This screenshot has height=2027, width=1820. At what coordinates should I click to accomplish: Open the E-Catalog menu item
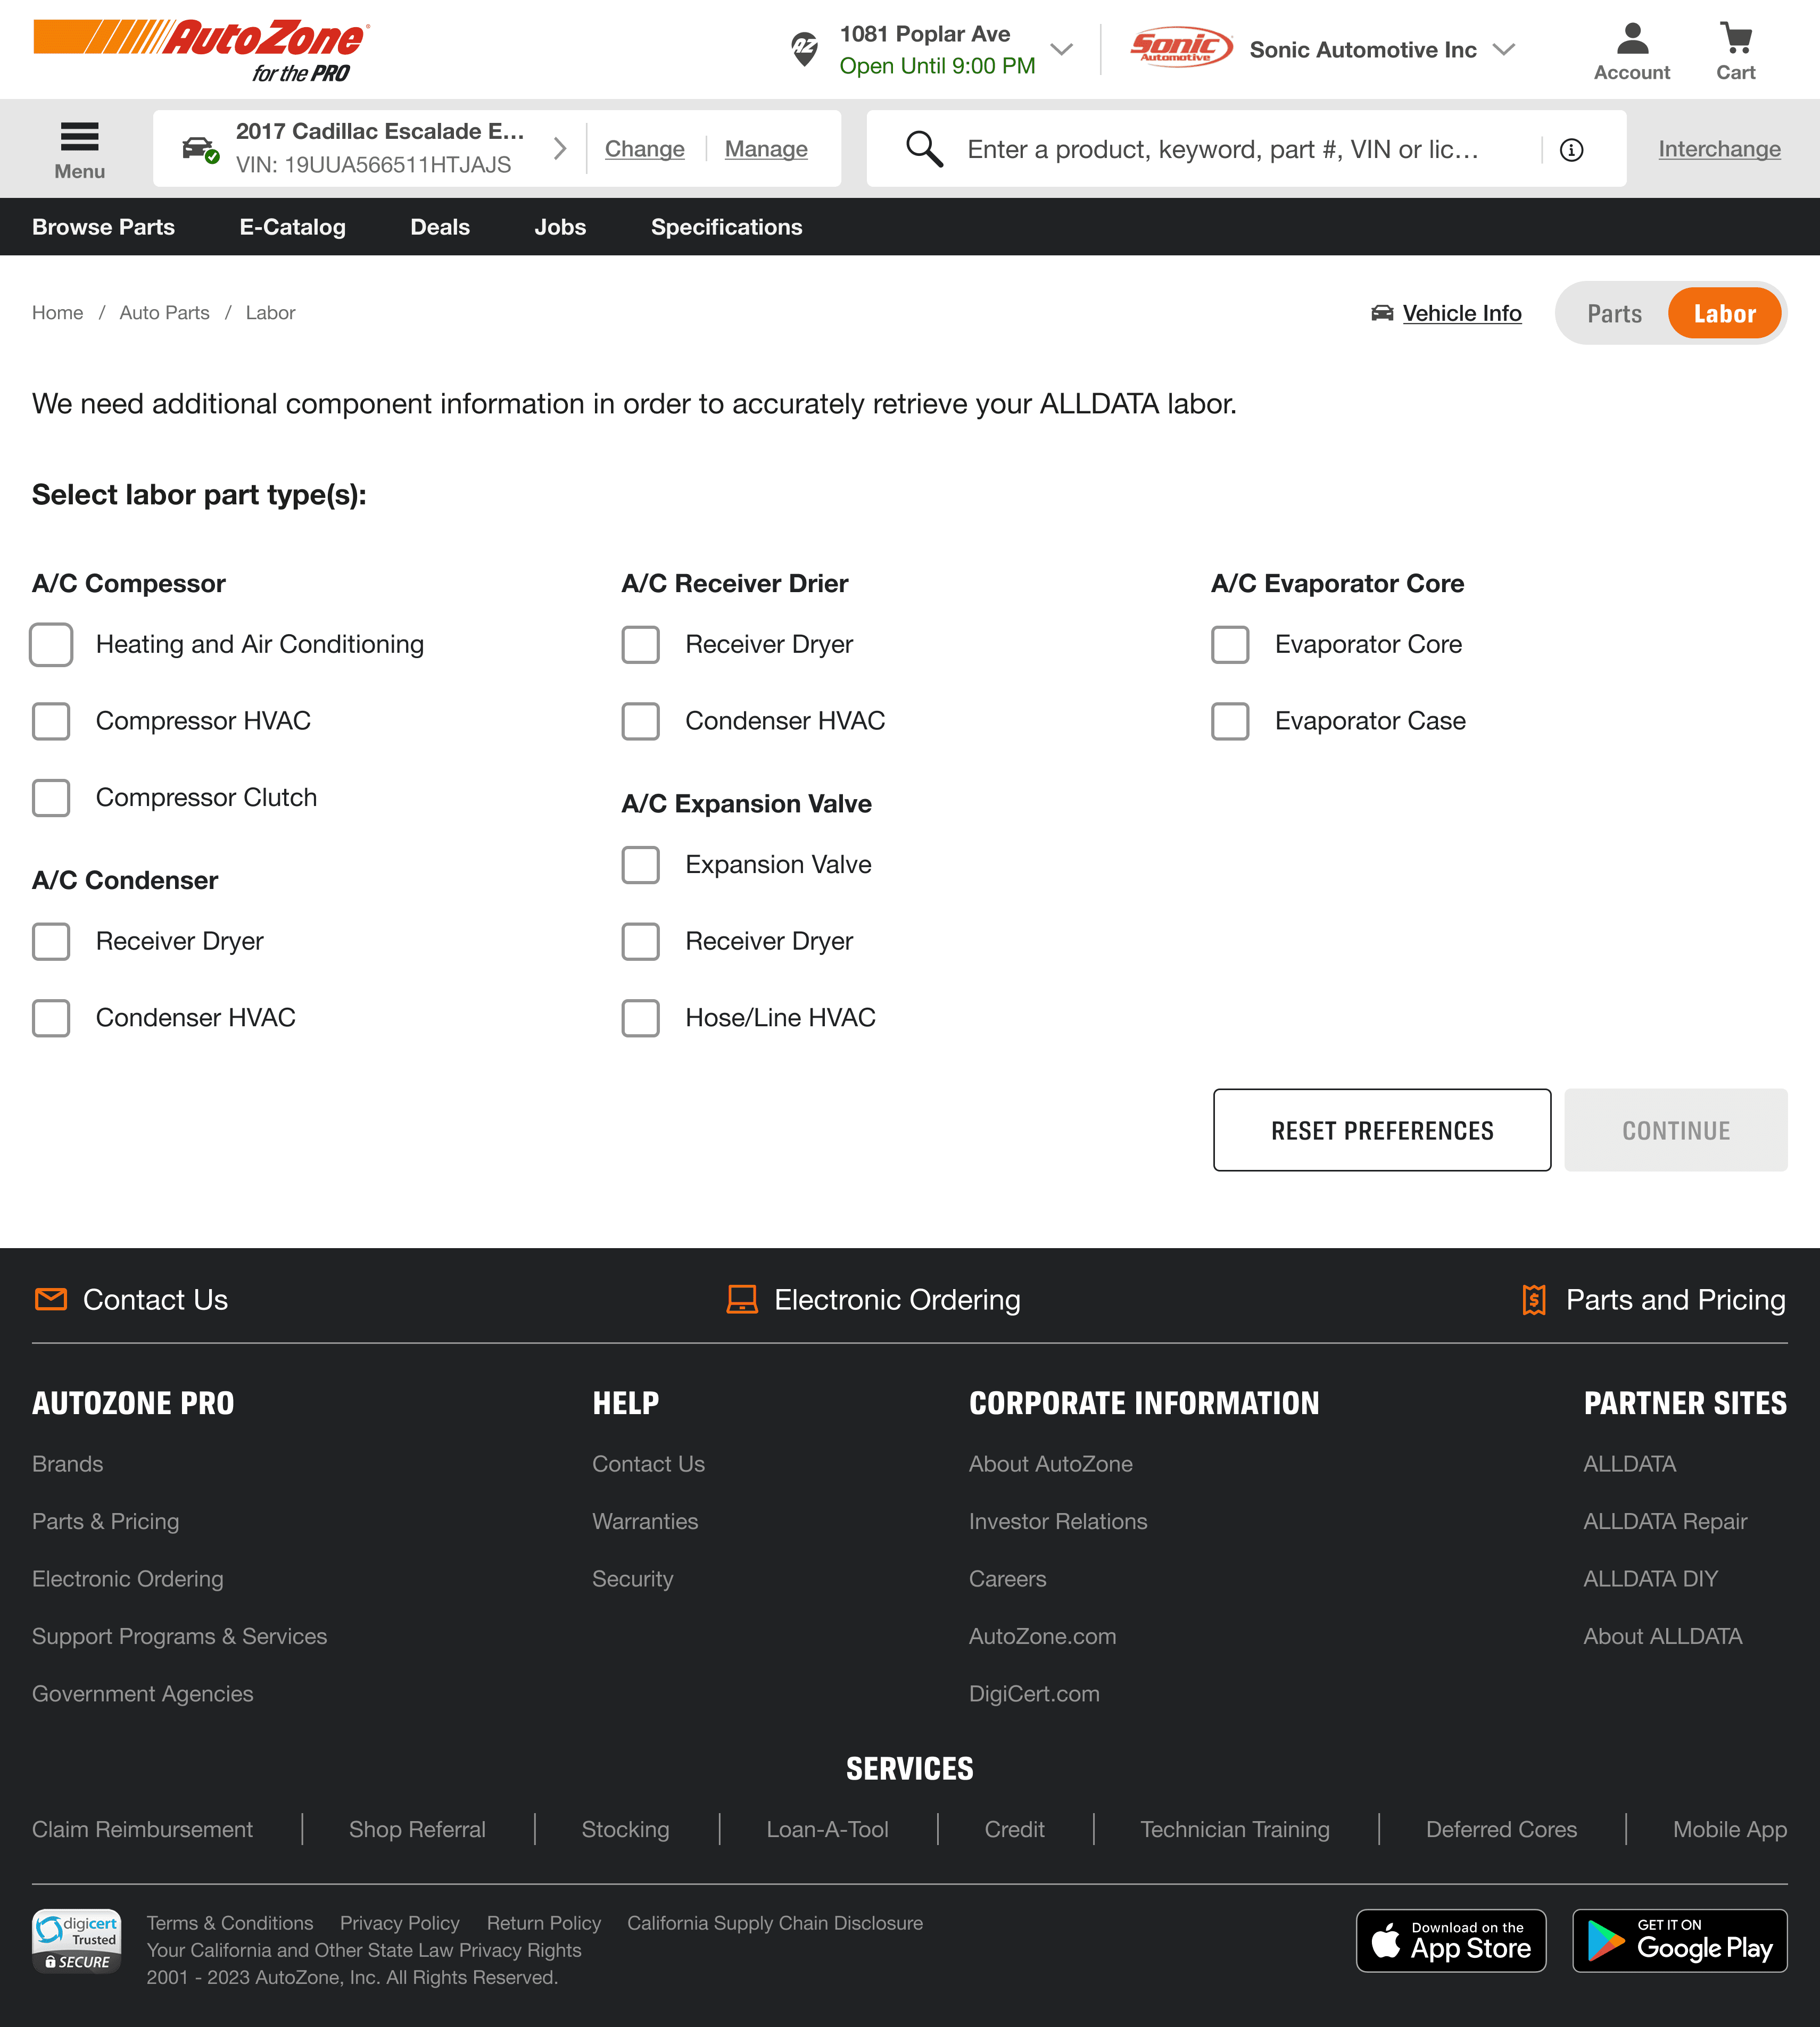(x=292, y=227)
